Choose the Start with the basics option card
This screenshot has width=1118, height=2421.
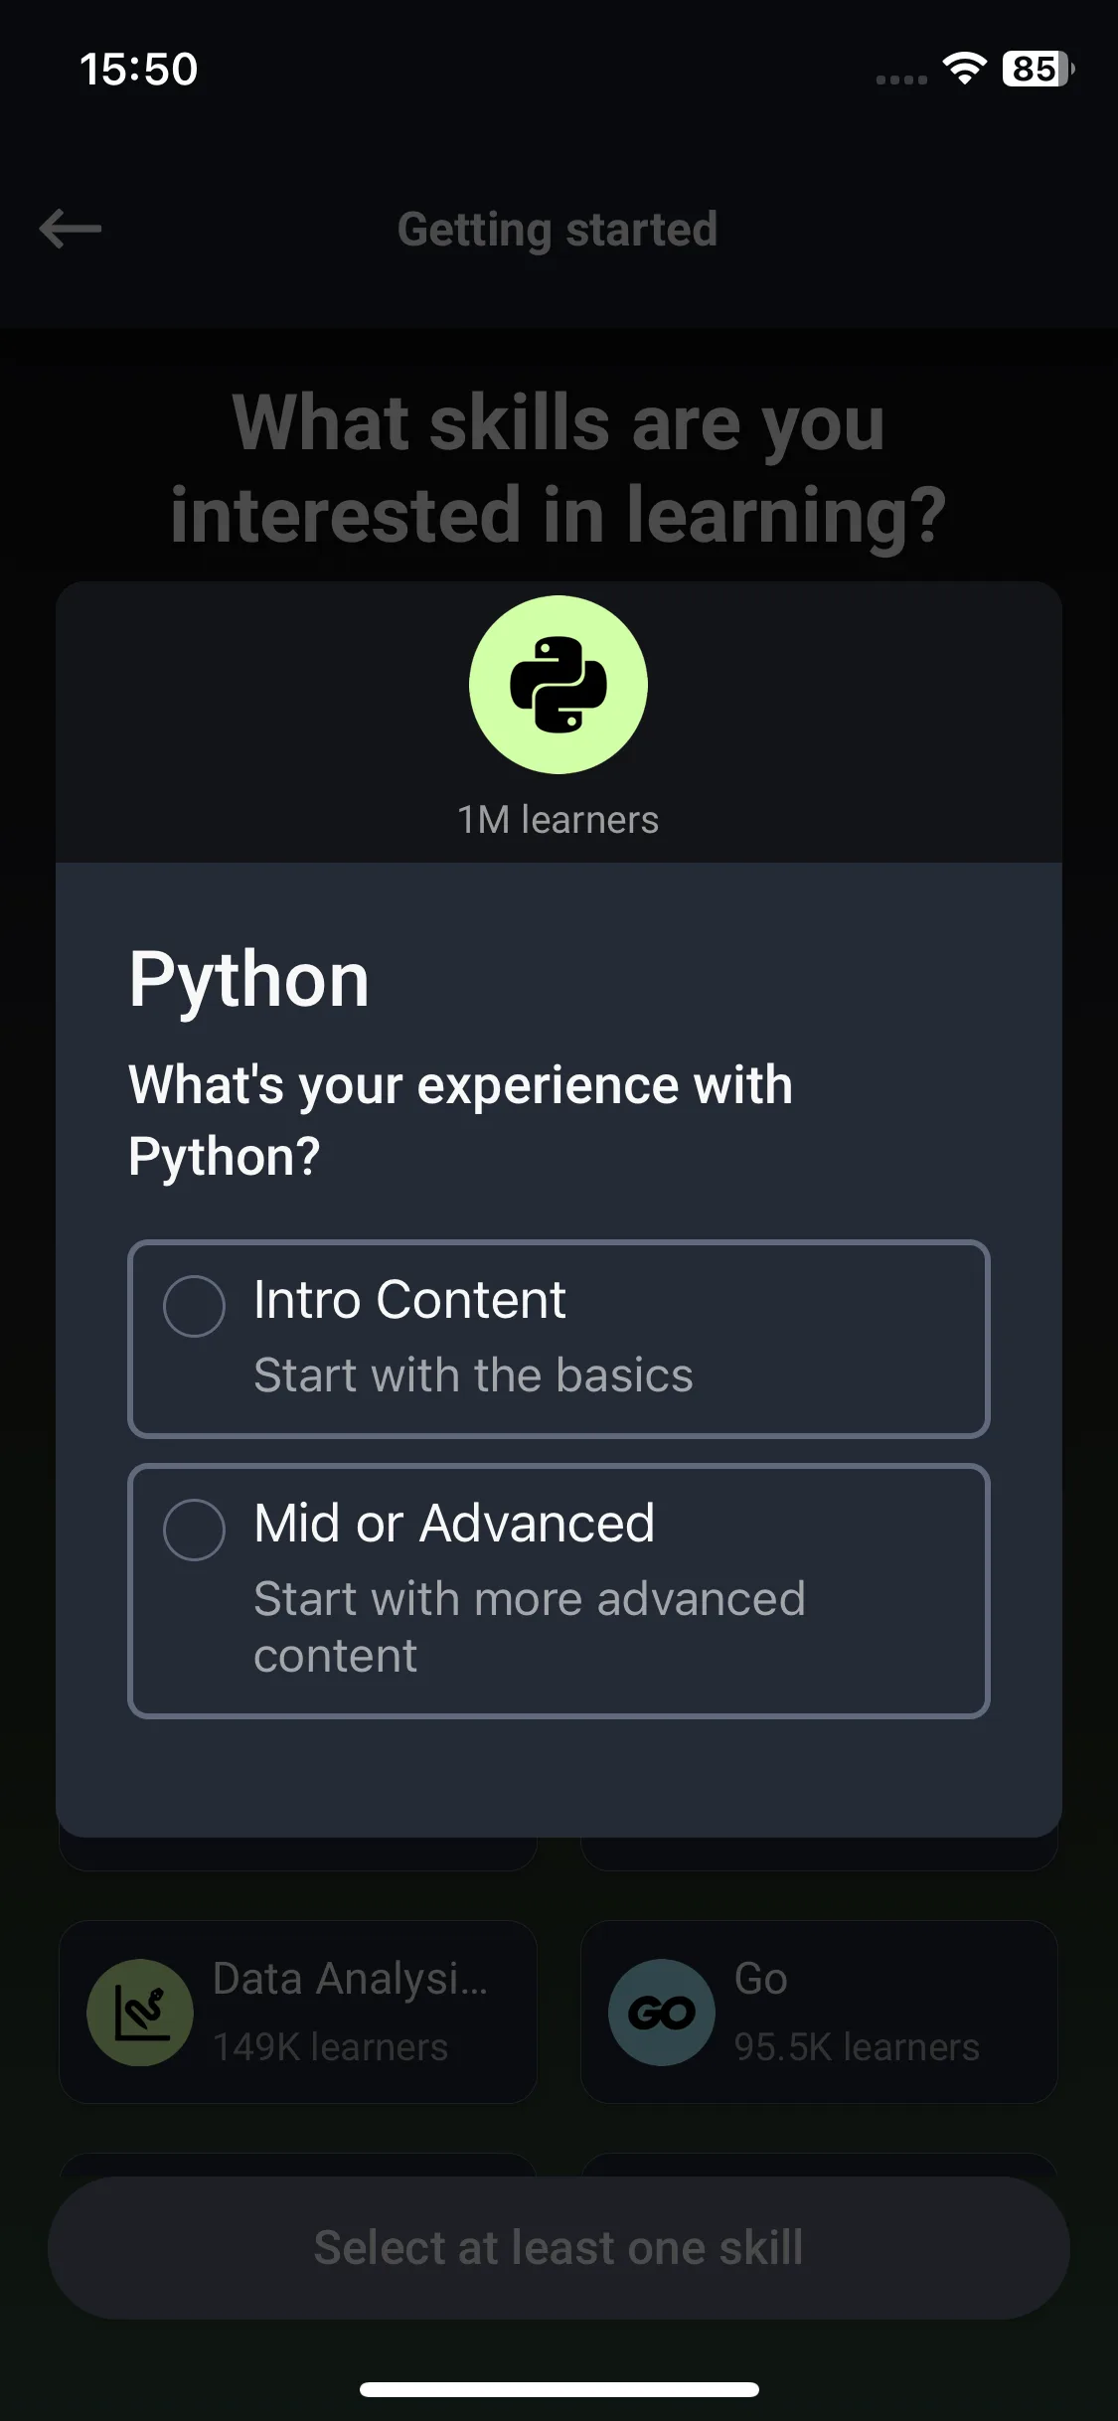coord(559,1339)
